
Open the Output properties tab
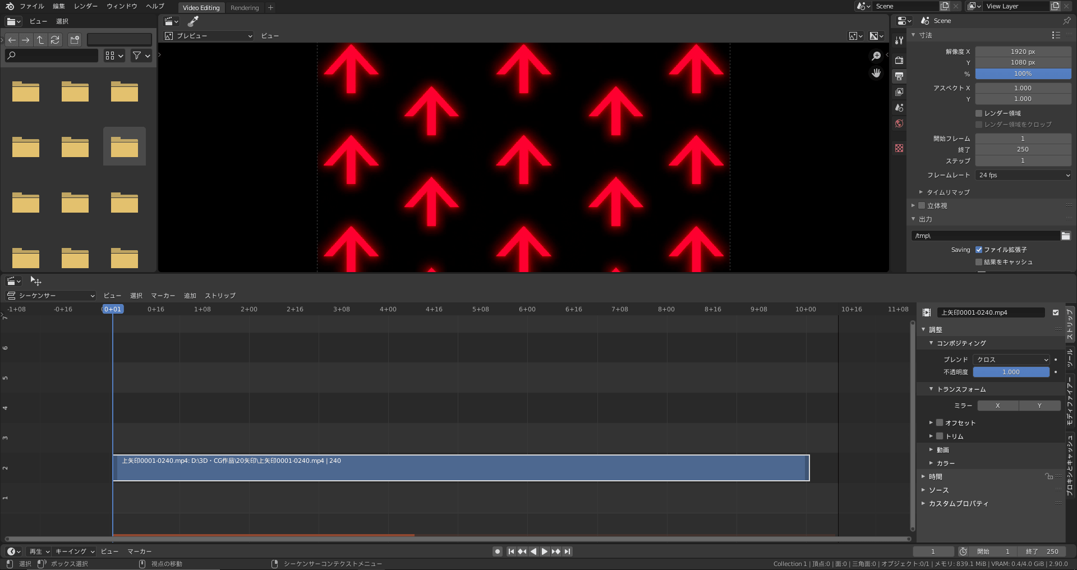pyautogui.click(x=899, y=76)
